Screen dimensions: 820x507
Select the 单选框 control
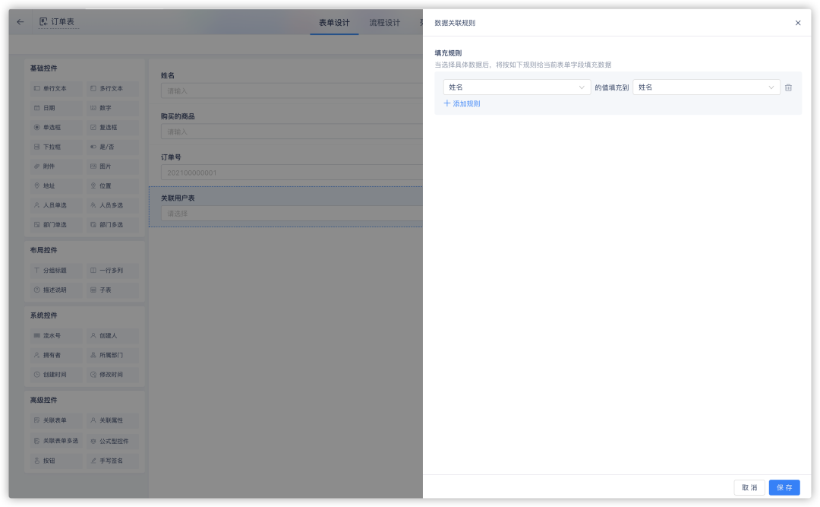pyautogui.click(x=56, y=127)
